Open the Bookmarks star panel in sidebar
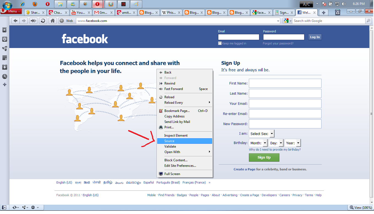374x214 pixels. point(4,30)
